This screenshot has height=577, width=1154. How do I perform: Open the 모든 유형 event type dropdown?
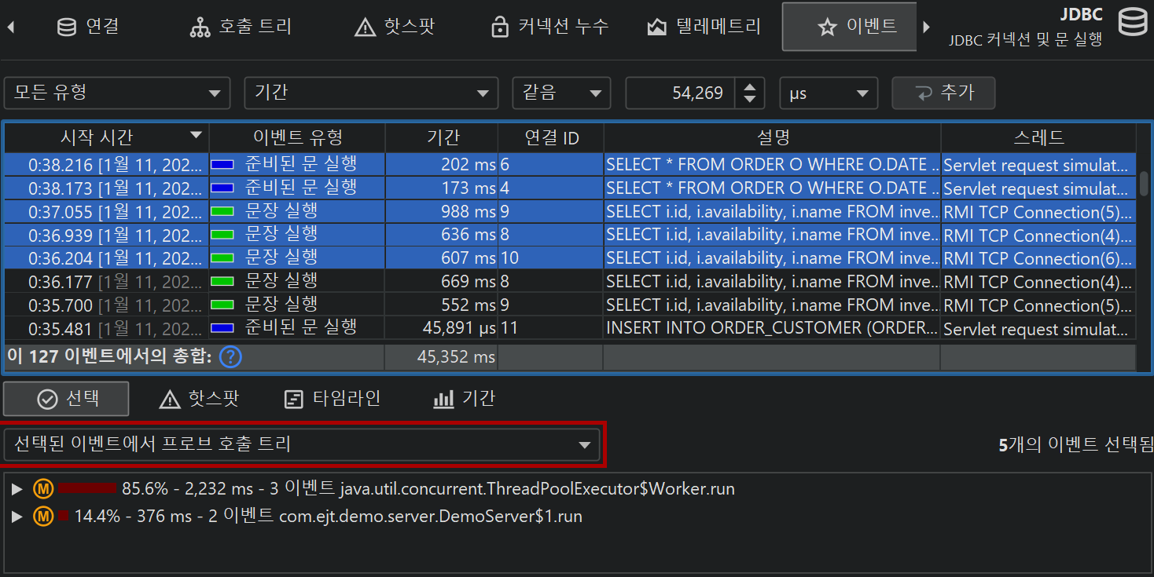click(x=117, y=93)
